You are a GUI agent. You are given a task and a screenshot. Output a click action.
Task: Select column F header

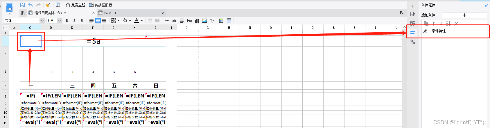93,27
